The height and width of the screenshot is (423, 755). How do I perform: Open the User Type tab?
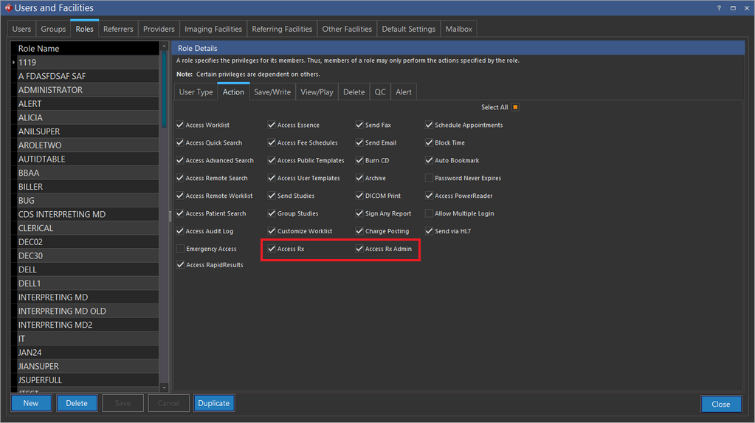196,92
